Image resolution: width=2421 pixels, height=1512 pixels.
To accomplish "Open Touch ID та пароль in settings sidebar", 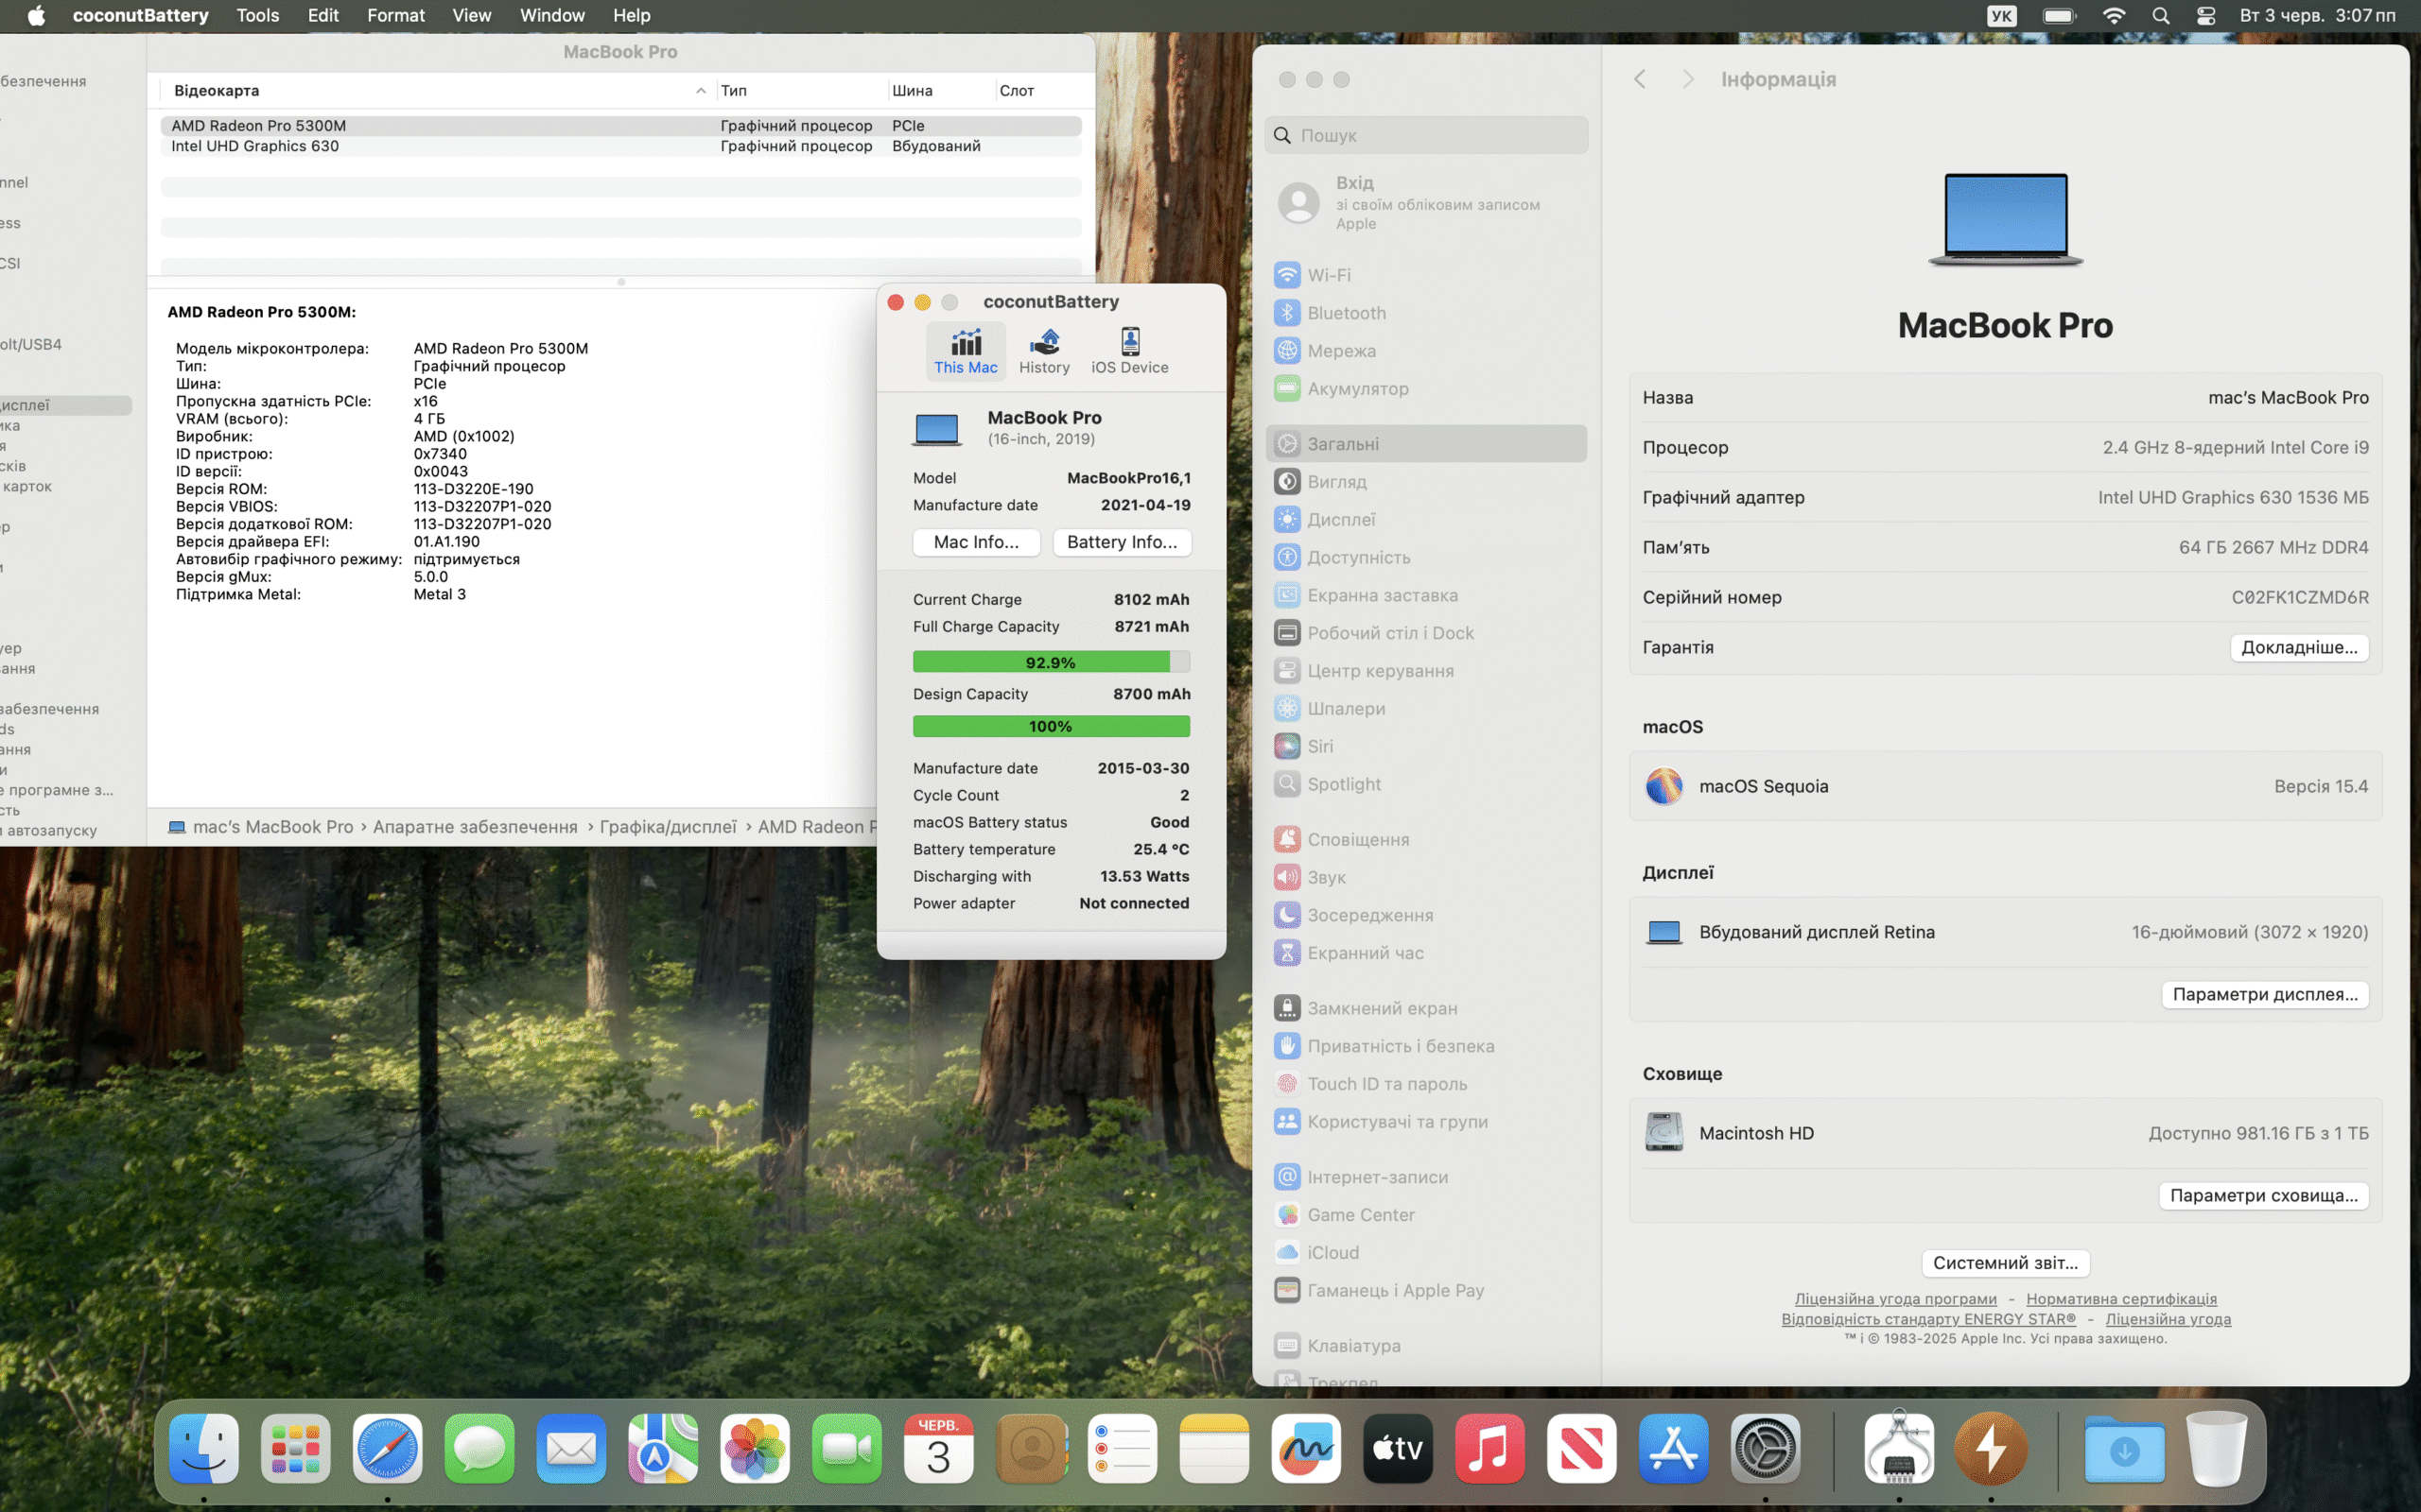I will pos(1425,1084).
